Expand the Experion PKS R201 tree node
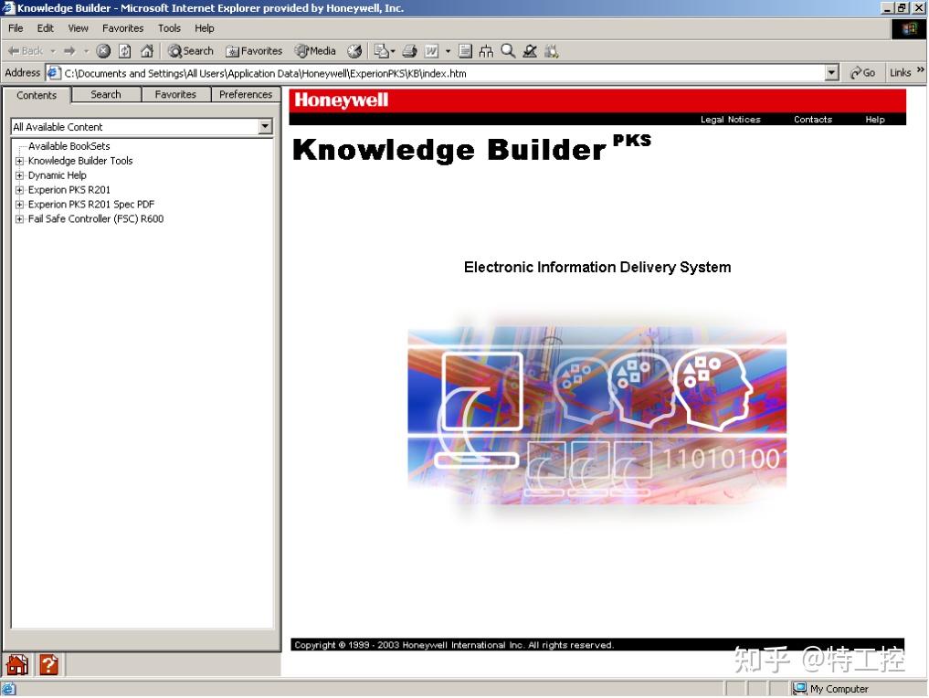Viewport: 929px width, 698px height. [19, 189]
